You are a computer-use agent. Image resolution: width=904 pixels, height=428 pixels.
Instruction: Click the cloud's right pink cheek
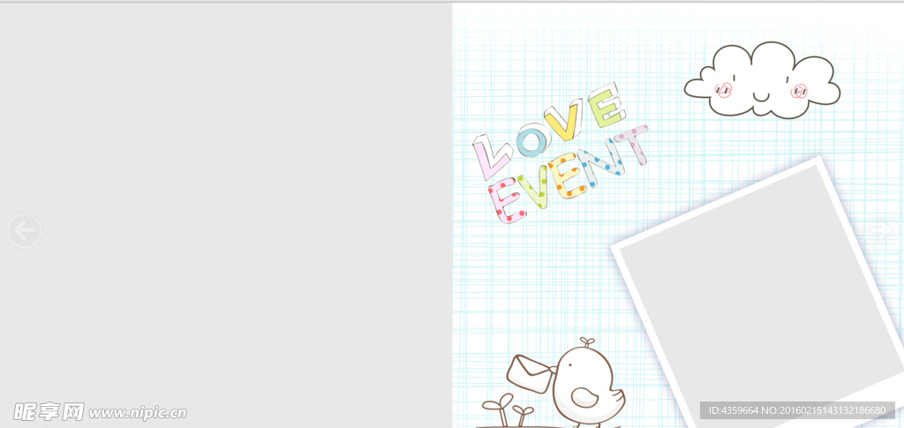[800, 90]
